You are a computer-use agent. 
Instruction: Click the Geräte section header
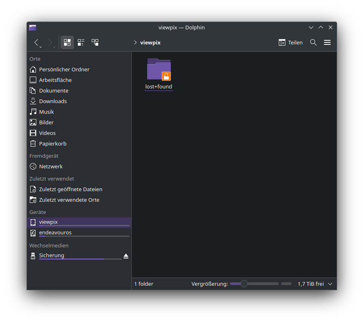coord(38,212)
